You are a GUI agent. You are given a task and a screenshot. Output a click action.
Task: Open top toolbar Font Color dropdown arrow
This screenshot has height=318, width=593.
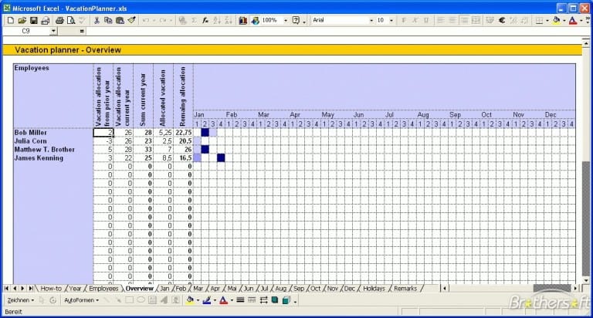581,20
